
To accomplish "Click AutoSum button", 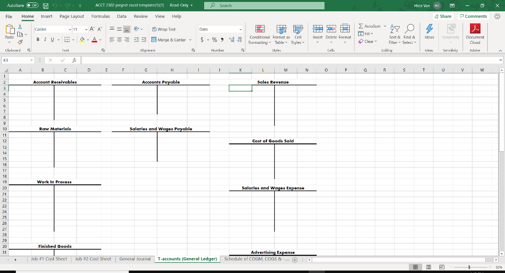I will click(x=370, y=26).
